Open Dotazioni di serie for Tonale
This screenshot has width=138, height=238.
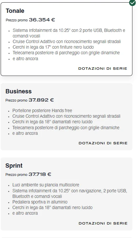click(x=103, y=68)
